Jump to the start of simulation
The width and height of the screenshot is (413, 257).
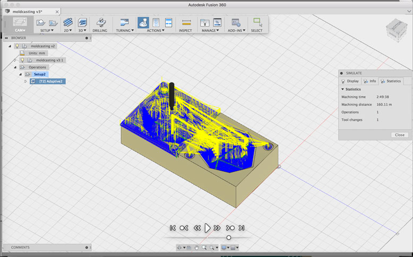[173, 228]
